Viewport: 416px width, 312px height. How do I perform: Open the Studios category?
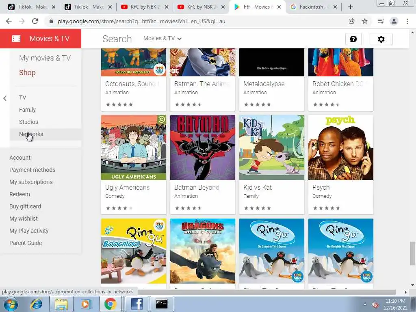(x=29, y=122)
